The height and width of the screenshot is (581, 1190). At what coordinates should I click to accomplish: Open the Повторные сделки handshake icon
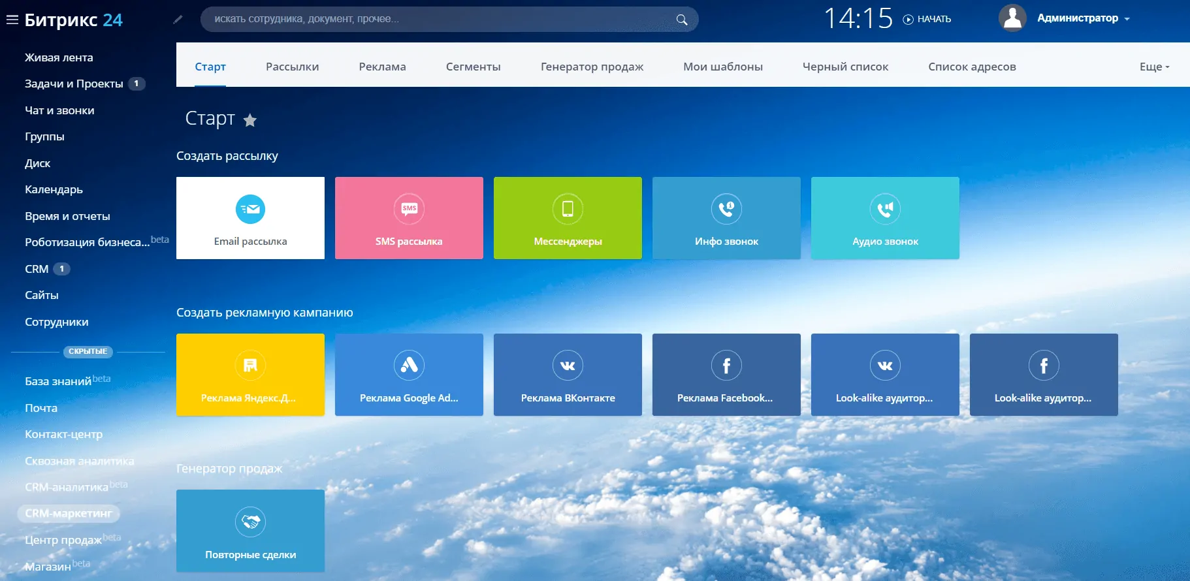(250, 522)
